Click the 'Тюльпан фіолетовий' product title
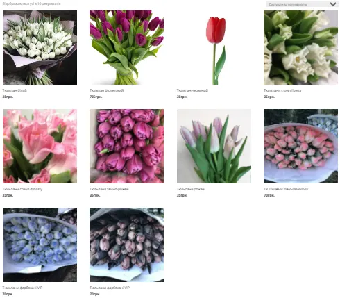The width and height of the screenshot is (340, 298). pyautogui.click(x=107, y=90)
